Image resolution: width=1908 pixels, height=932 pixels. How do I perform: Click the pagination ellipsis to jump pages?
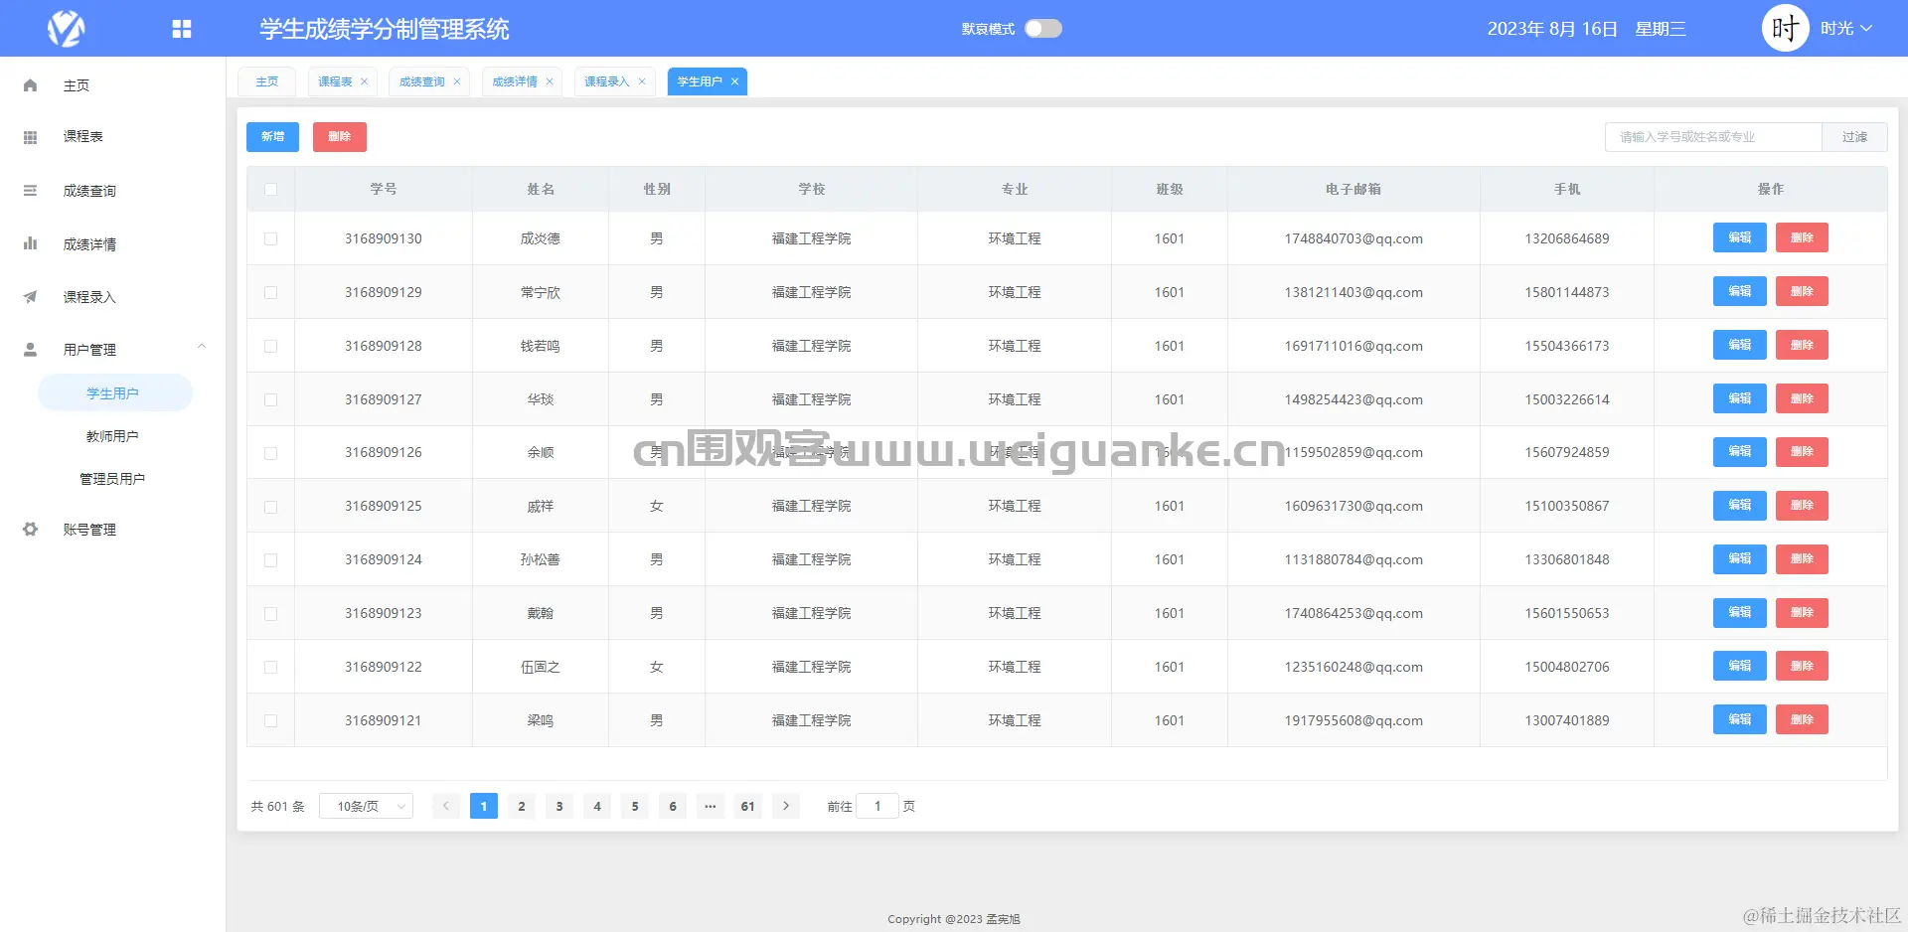(711, 806)
